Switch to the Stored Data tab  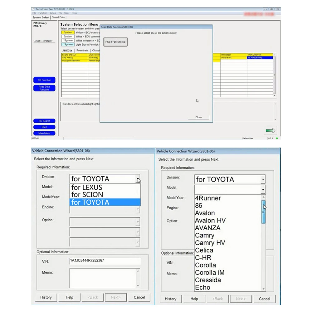click(x=58, y=17)
